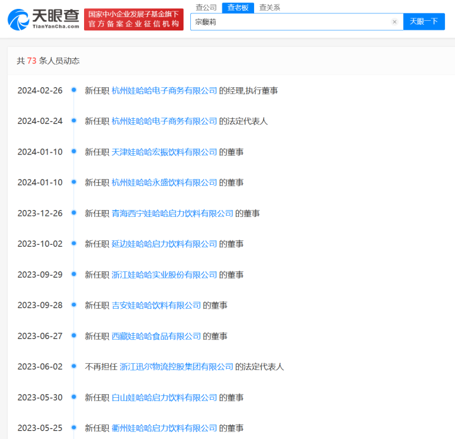Open the 杭州娃哈哈永盛饮料有限公司 link
Viewport: 455px width, 439px height.
pos(164,183)
